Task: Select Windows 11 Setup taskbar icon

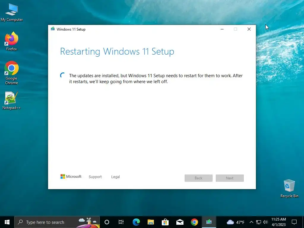Action: (x=209, y=222)
